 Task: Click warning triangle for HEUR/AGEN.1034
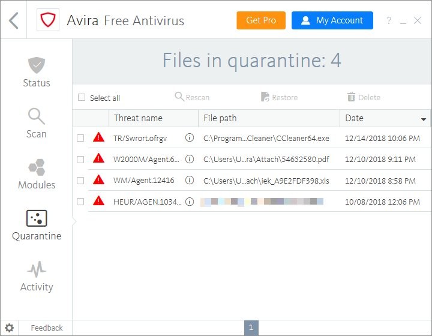tap(98, 201)
